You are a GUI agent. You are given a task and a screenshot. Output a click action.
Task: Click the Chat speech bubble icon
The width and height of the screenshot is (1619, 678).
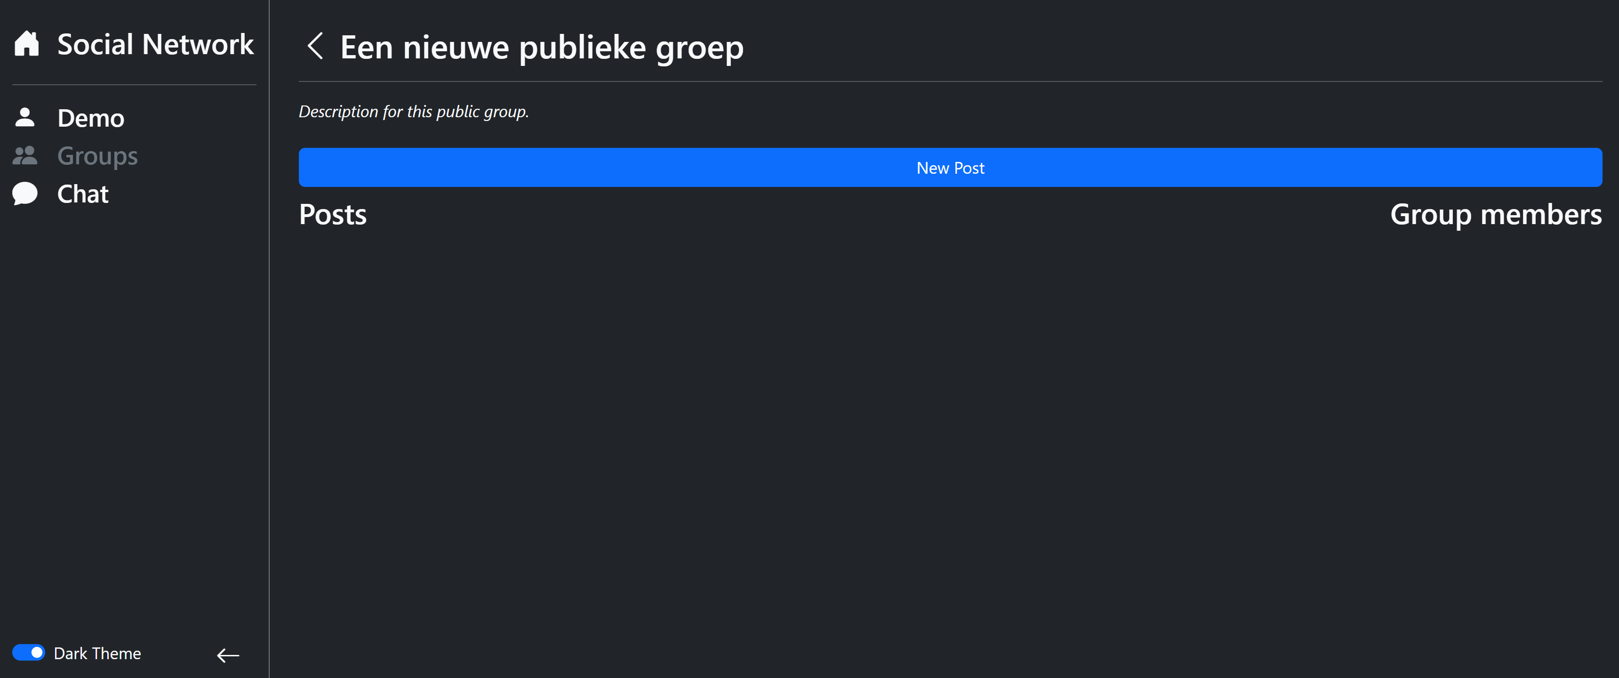25,194
